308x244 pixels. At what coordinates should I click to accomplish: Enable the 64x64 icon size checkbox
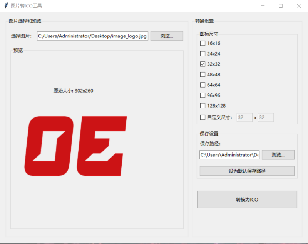203,85
